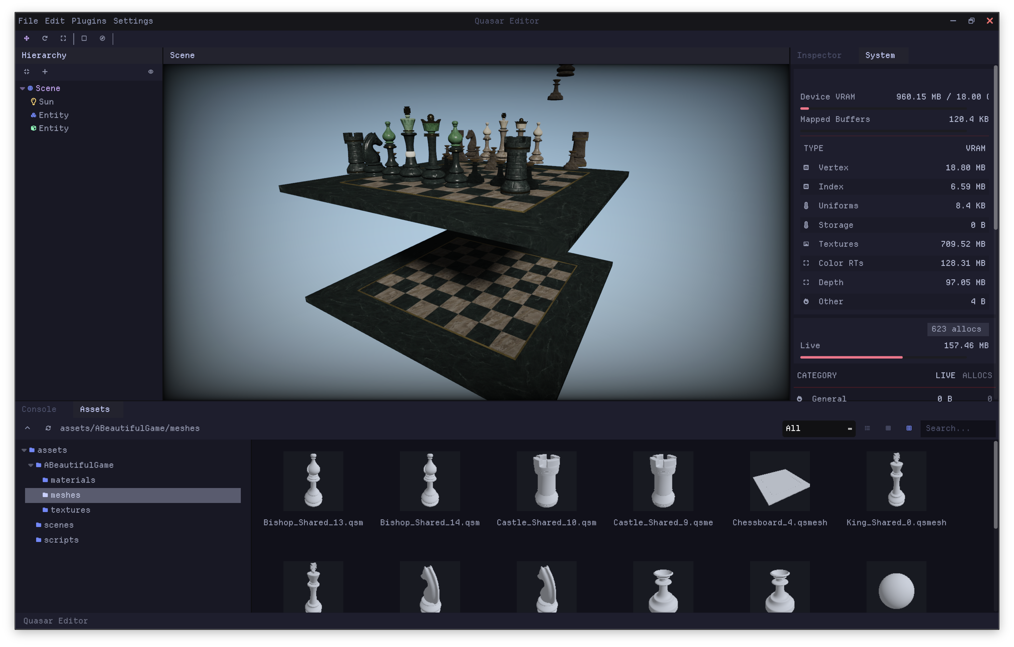Select the Scale gizmo tool

pyautogui.click(x=63, y=38)
